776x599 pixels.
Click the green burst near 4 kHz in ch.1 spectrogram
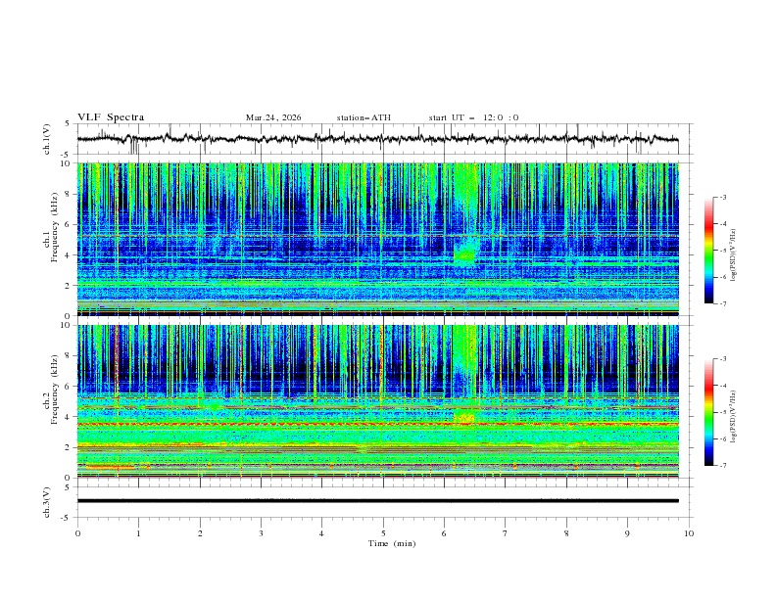(465, 253)
